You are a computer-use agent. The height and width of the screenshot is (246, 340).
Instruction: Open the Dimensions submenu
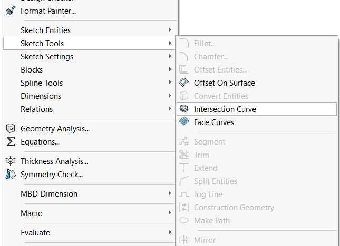(x=41, y=96)
